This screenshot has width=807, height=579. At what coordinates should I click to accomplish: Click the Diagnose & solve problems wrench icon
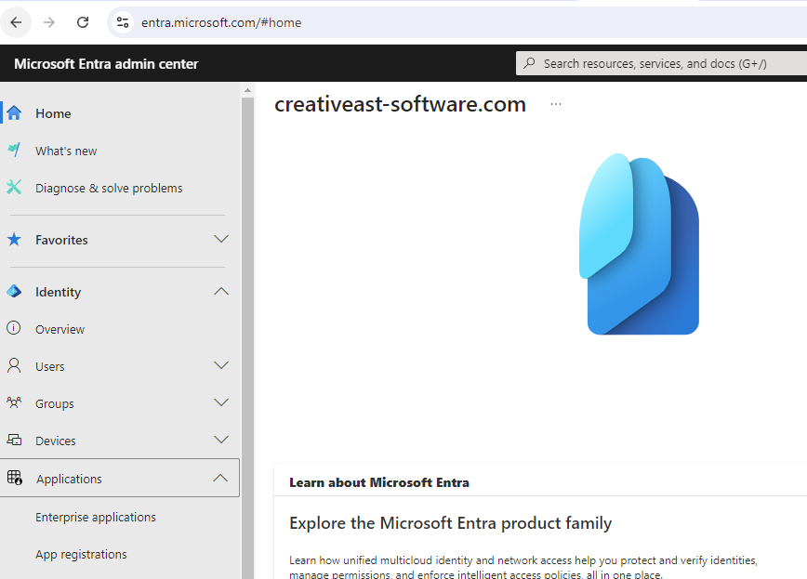14,188
